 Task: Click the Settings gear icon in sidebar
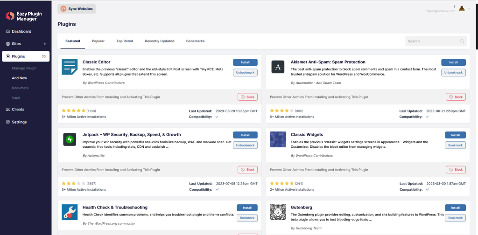[x=8, y=122]
